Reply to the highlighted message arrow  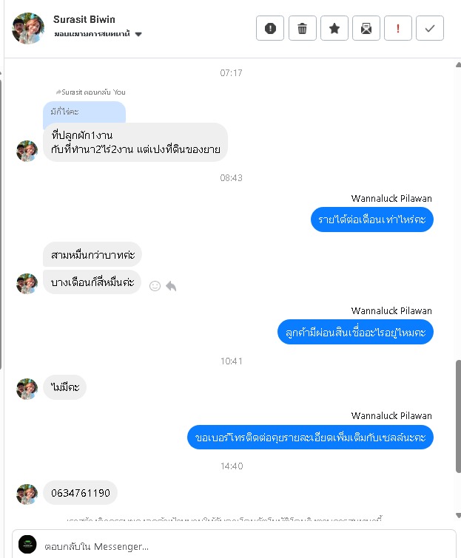(172, 286)
